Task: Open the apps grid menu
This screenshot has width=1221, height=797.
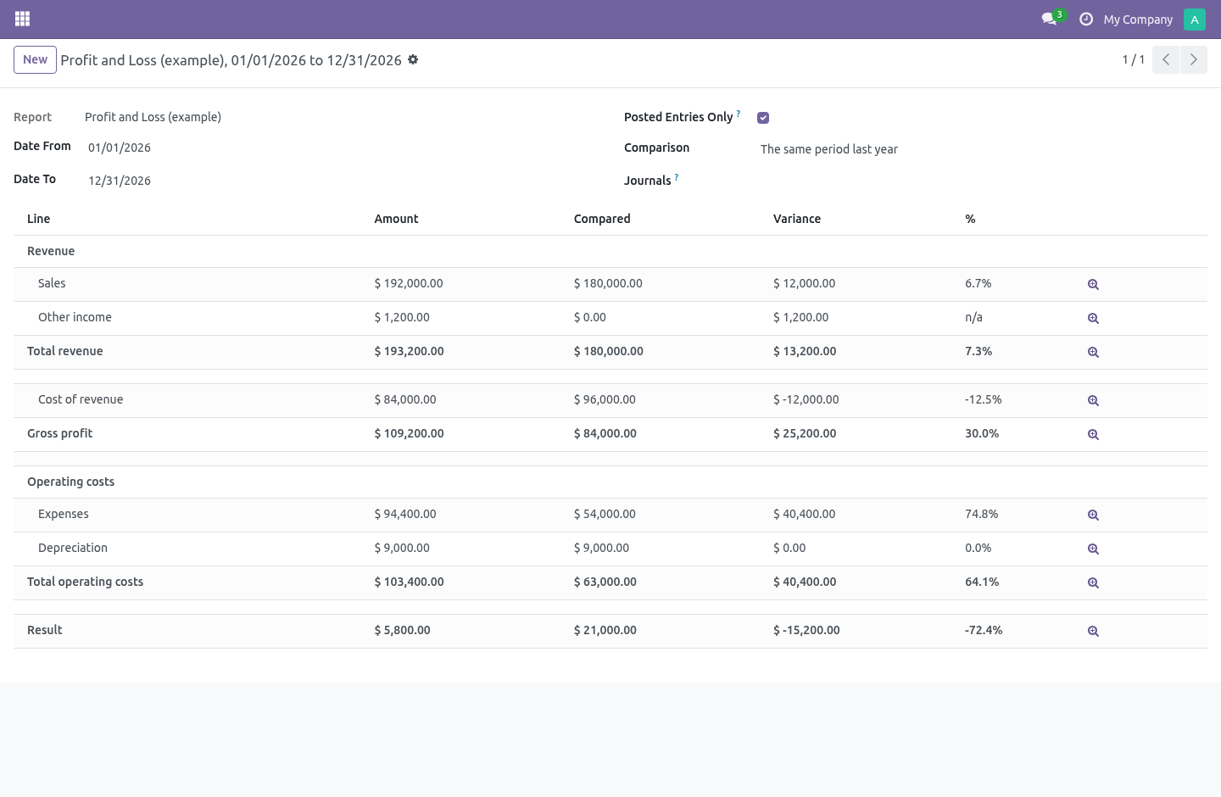Action: (x=23, y=19)
